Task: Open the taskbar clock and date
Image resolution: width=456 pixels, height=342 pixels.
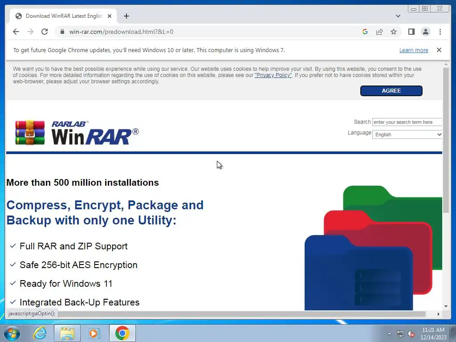Action: 433,334
